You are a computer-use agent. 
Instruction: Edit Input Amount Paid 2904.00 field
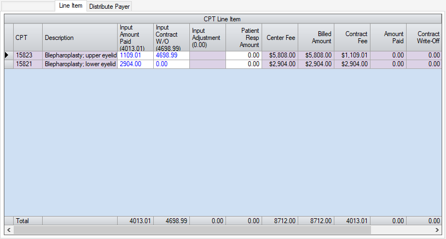pos(135,64)
